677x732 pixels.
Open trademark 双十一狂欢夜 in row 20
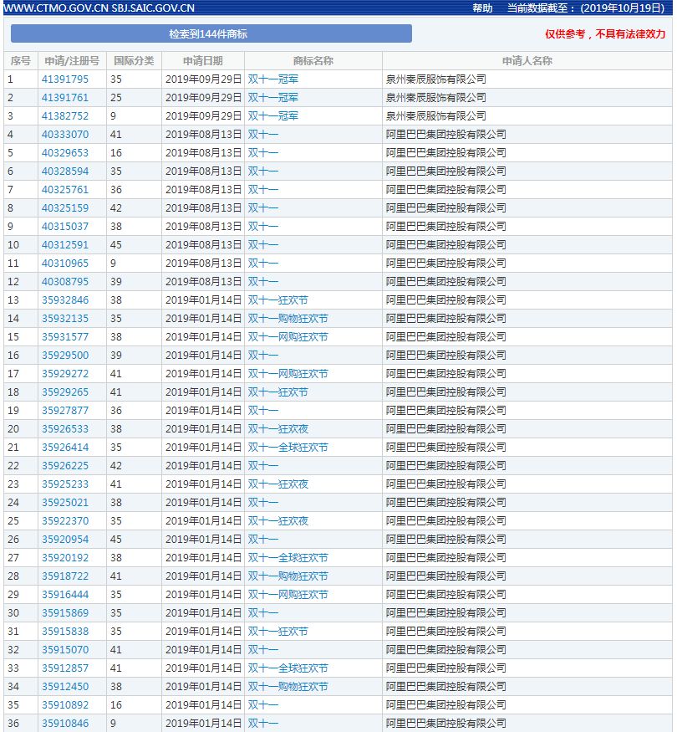coord(277,429)
